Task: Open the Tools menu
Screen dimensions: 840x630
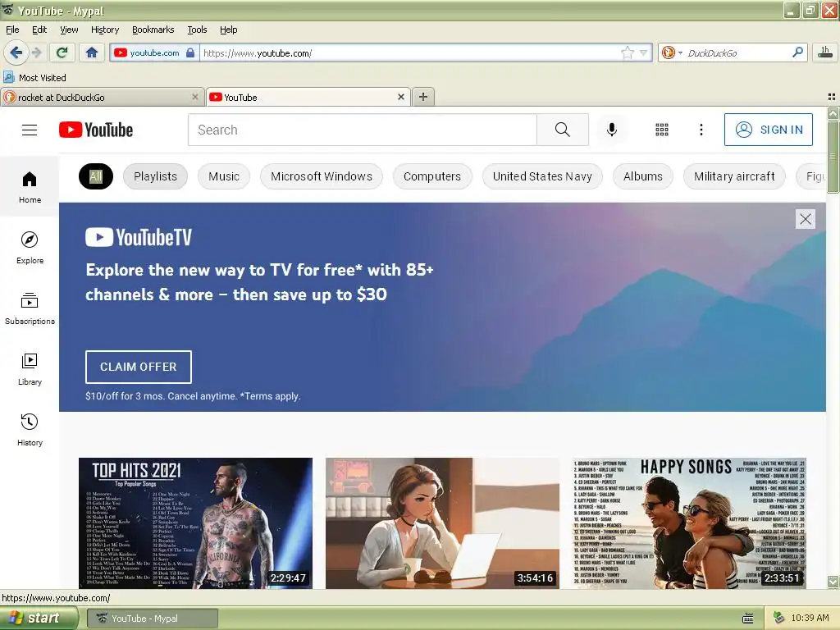Action: tap(197, 30)
